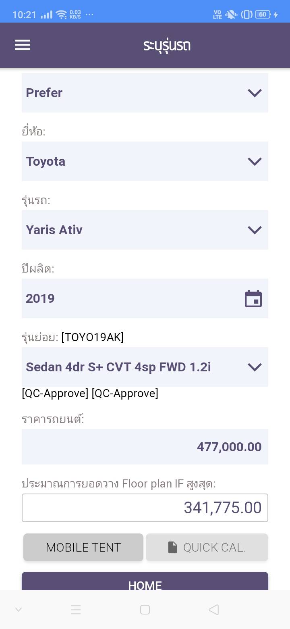290x629 pixels.
Task: Tap the Android back navigation triangle
Action: click(214, 610)
